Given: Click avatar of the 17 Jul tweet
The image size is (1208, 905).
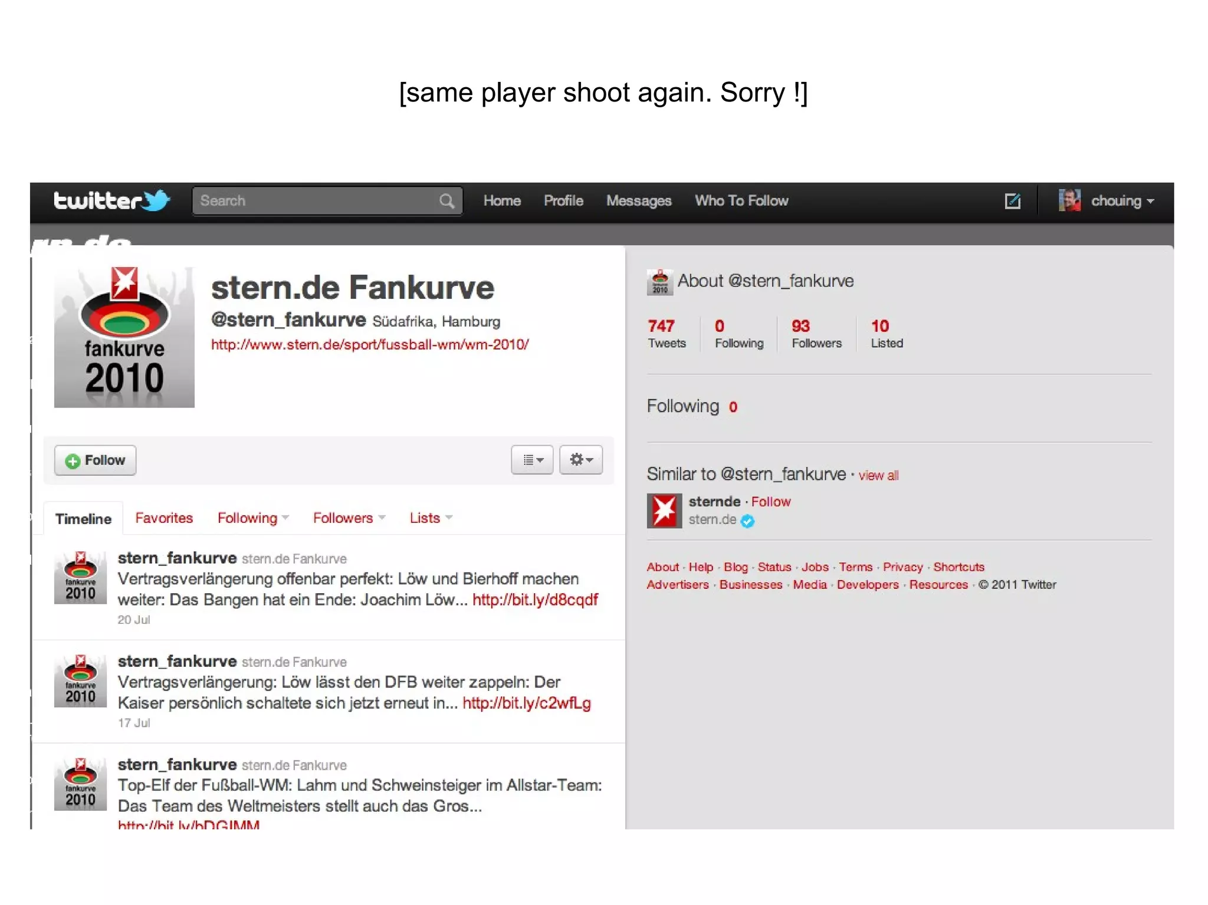Looking at the screenshot, I should pos(80,680).
